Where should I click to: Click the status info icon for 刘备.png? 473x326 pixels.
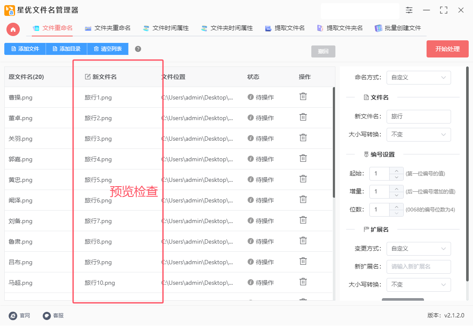250,220
